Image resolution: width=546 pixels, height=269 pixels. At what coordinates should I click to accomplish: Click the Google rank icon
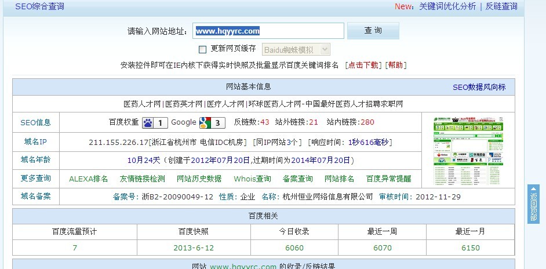[x=212, y=123]
